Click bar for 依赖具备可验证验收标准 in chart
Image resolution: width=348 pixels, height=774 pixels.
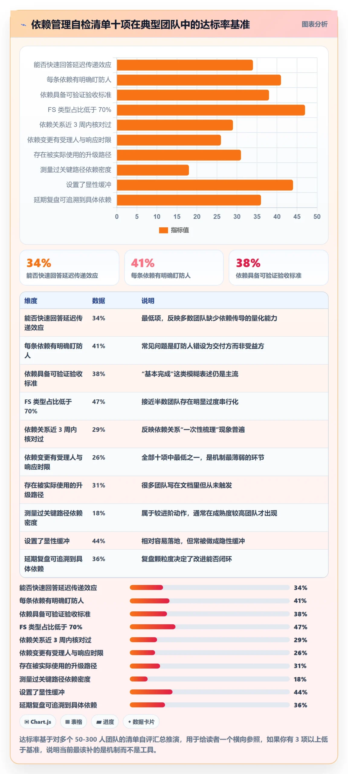point(193,95)
